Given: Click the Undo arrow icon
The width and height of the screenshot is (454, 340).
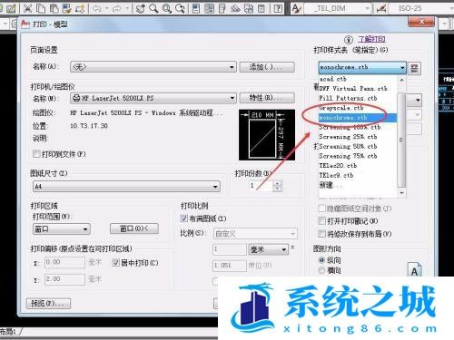Looking at the screenshot, I should (x=97, y=8).
